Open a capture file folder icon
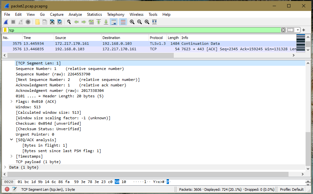 (x=37, y=22)
